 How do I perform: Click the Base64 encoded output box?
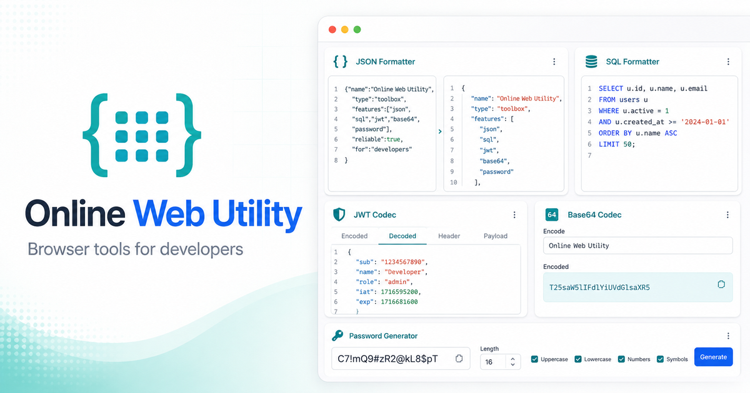(x=637, y=288)
